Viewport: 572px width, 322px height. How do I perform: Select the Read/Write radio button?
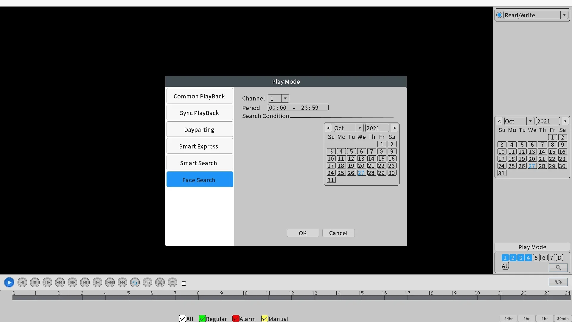click(x=499, y=15)
